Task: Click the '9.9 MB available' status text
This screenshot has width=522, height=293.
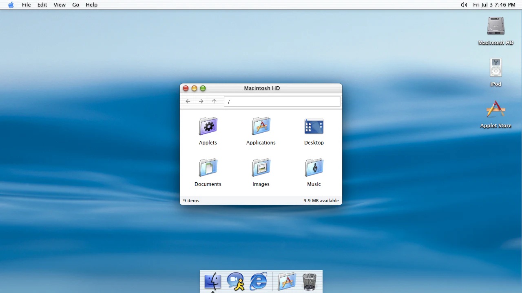Action: [x=321, y=201]
